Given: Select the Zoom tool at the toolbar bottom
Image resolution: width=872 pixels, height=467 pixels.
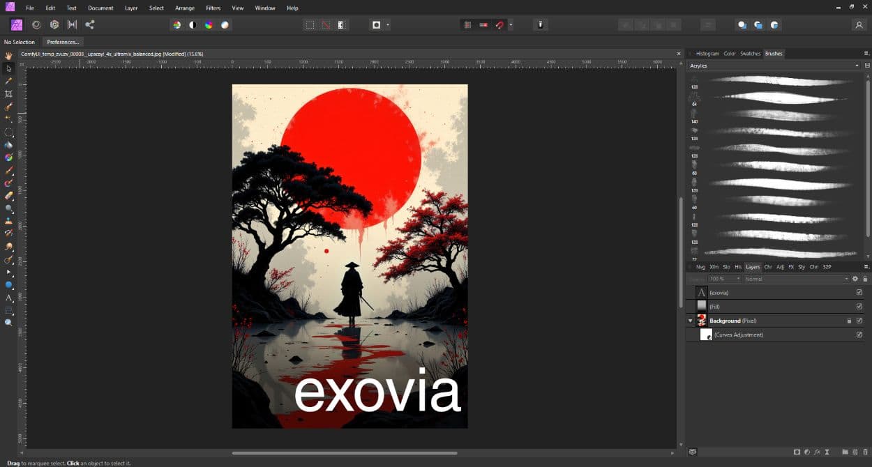Looking at the screenshot, I should click(x=9, y=322).
